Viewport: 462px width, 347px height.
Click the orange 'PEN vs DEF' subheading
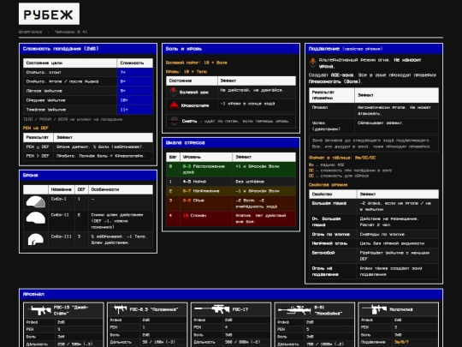36,128
